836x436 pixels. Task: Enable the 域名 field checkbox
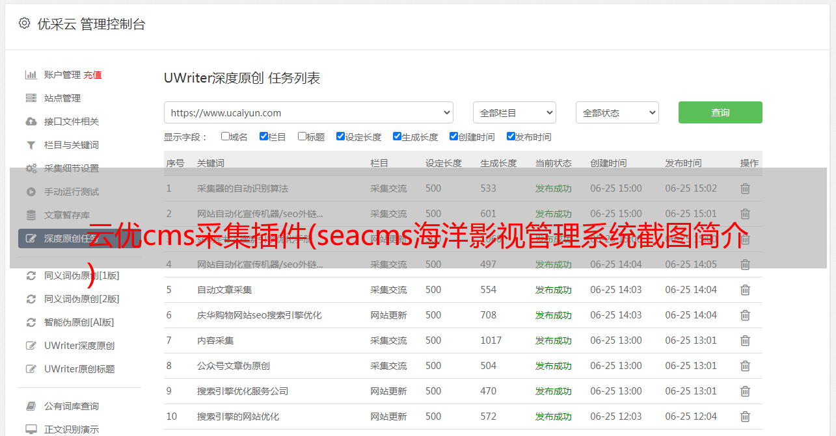tap(225, 136)
